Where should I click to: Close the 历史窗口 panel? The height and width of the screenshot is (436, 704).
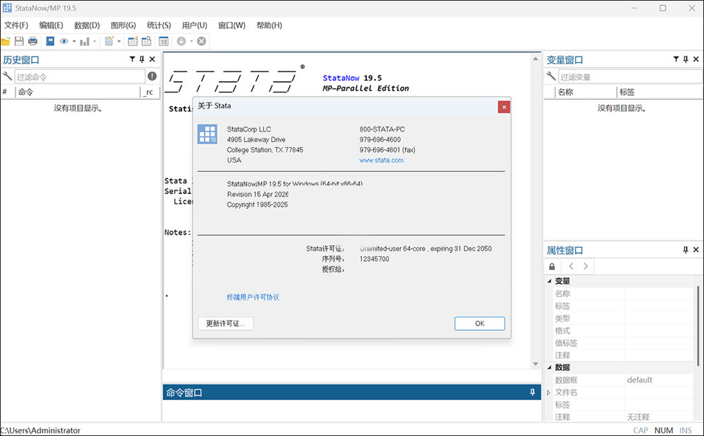152,59
